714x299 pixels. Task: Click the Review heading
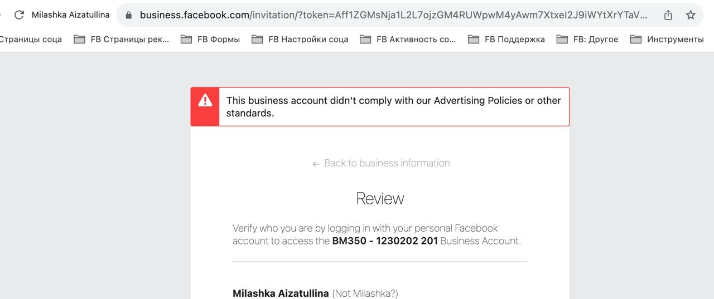380,199
